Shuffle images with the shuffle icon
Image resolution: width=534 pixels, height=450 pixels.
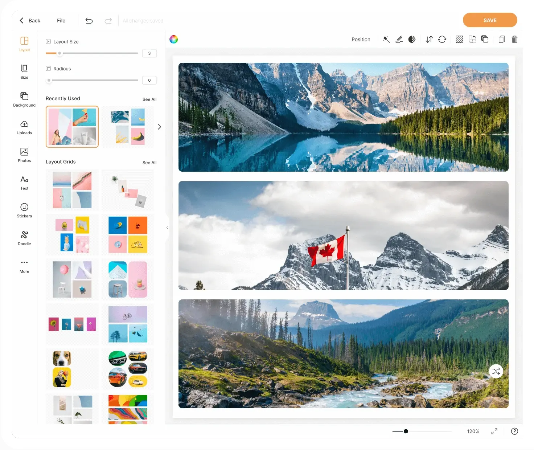tap(496, 371)
